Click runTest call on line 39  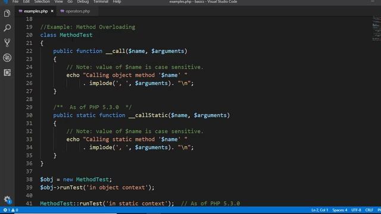pos(71,188)
